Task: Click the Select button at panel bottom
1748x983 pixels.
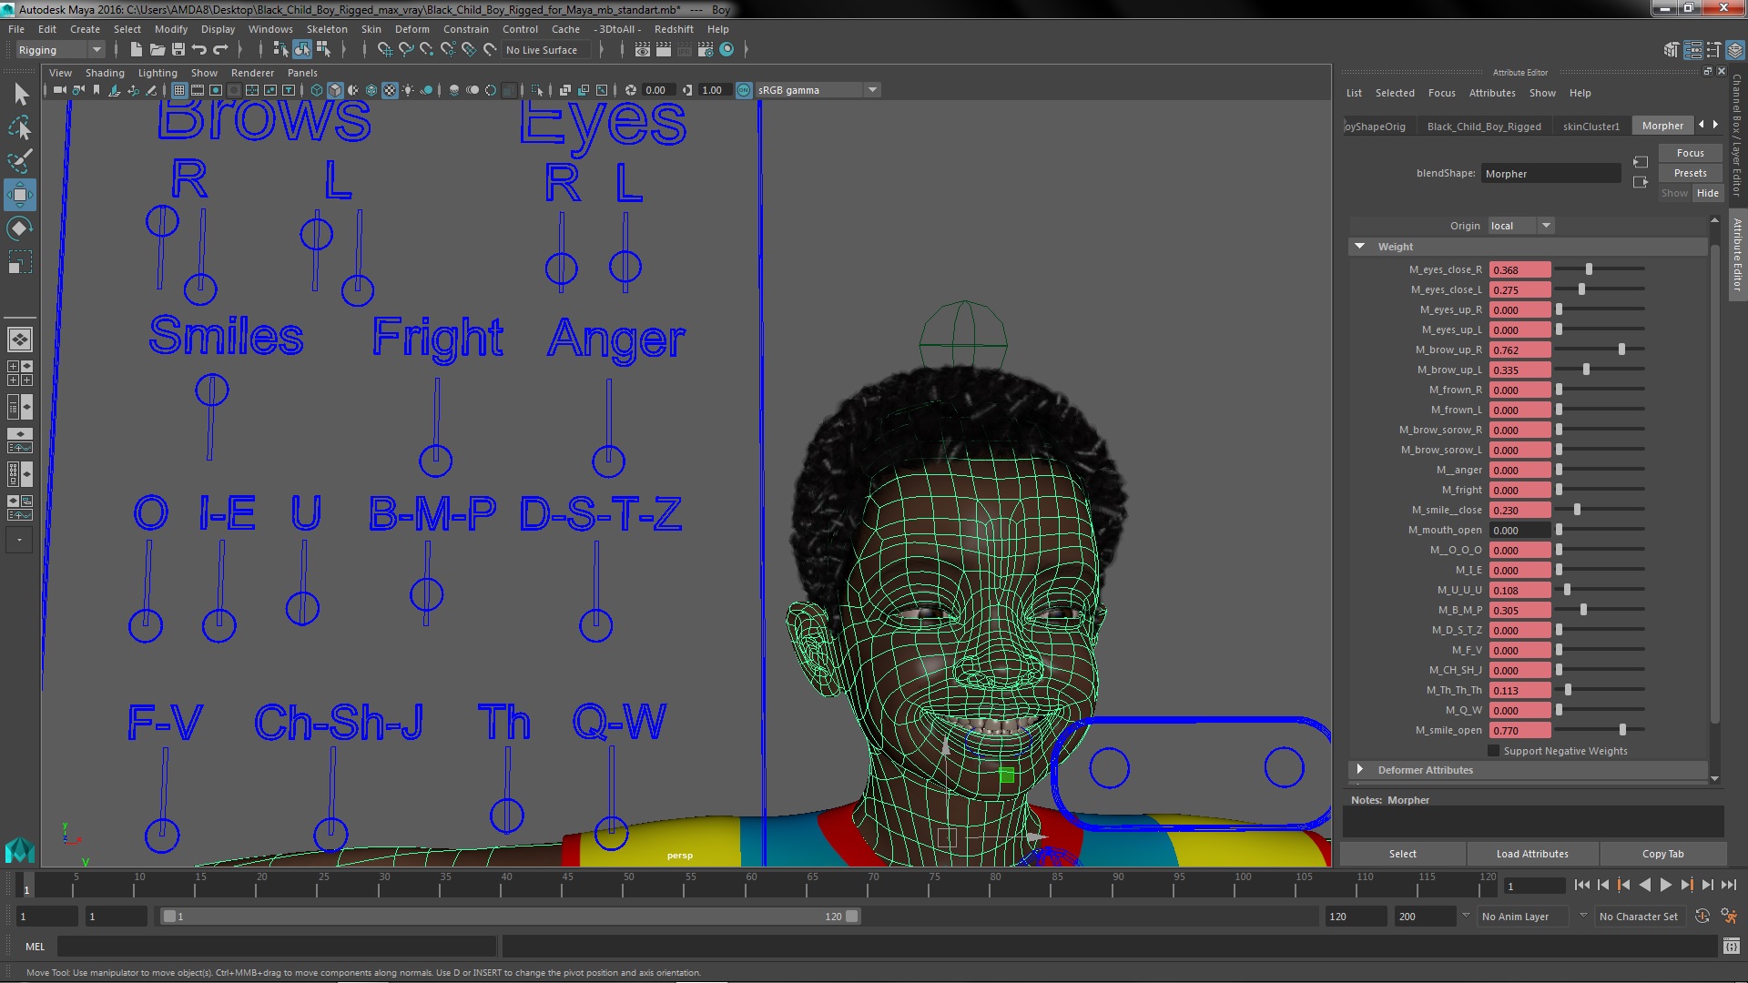Action: [x=1402, y=854]
